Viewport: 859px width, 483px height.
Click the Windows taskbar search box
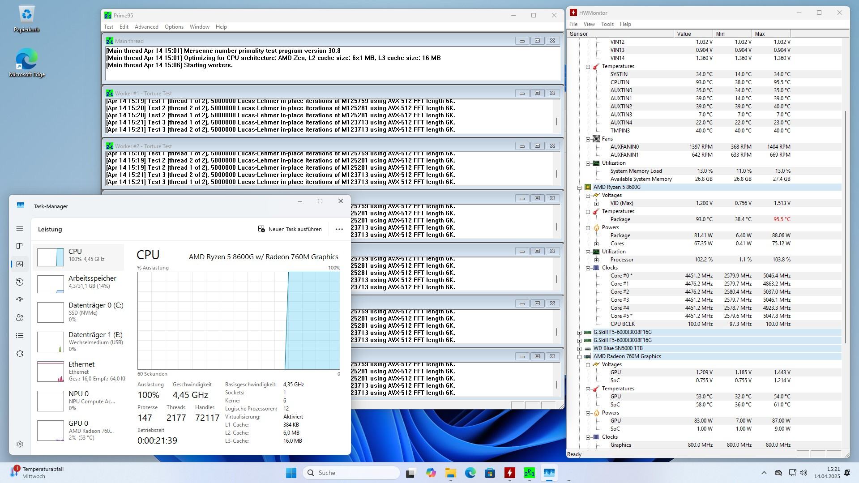coord(351,473)
